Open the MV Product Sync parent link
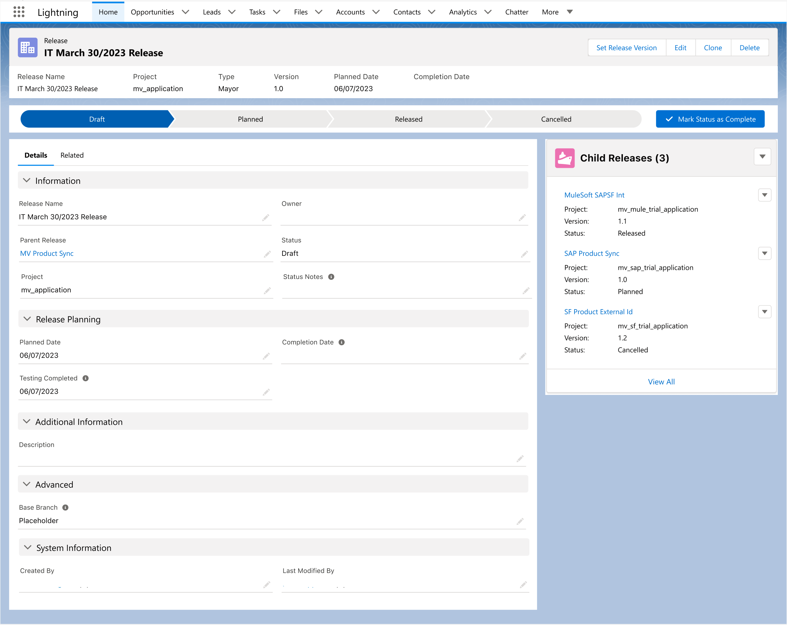The height and width of the screenshot is (625, 787). [47, 253]
